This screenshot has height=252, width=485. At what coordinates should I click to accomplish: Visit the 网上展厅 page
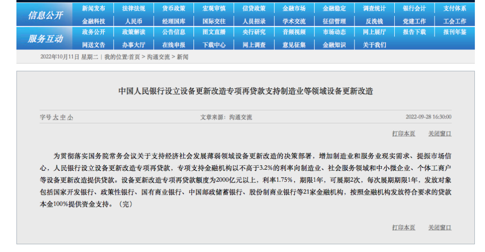pos(374,32)
